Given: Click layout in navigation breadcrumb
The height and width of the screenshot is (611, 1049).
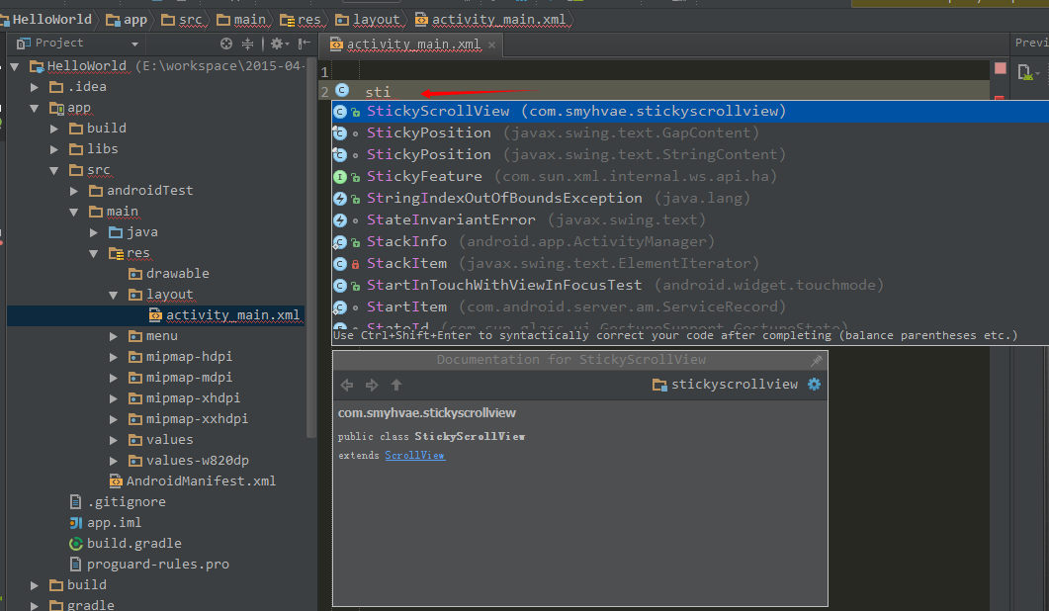Looking at the screenshot, I should pos(367,20).
